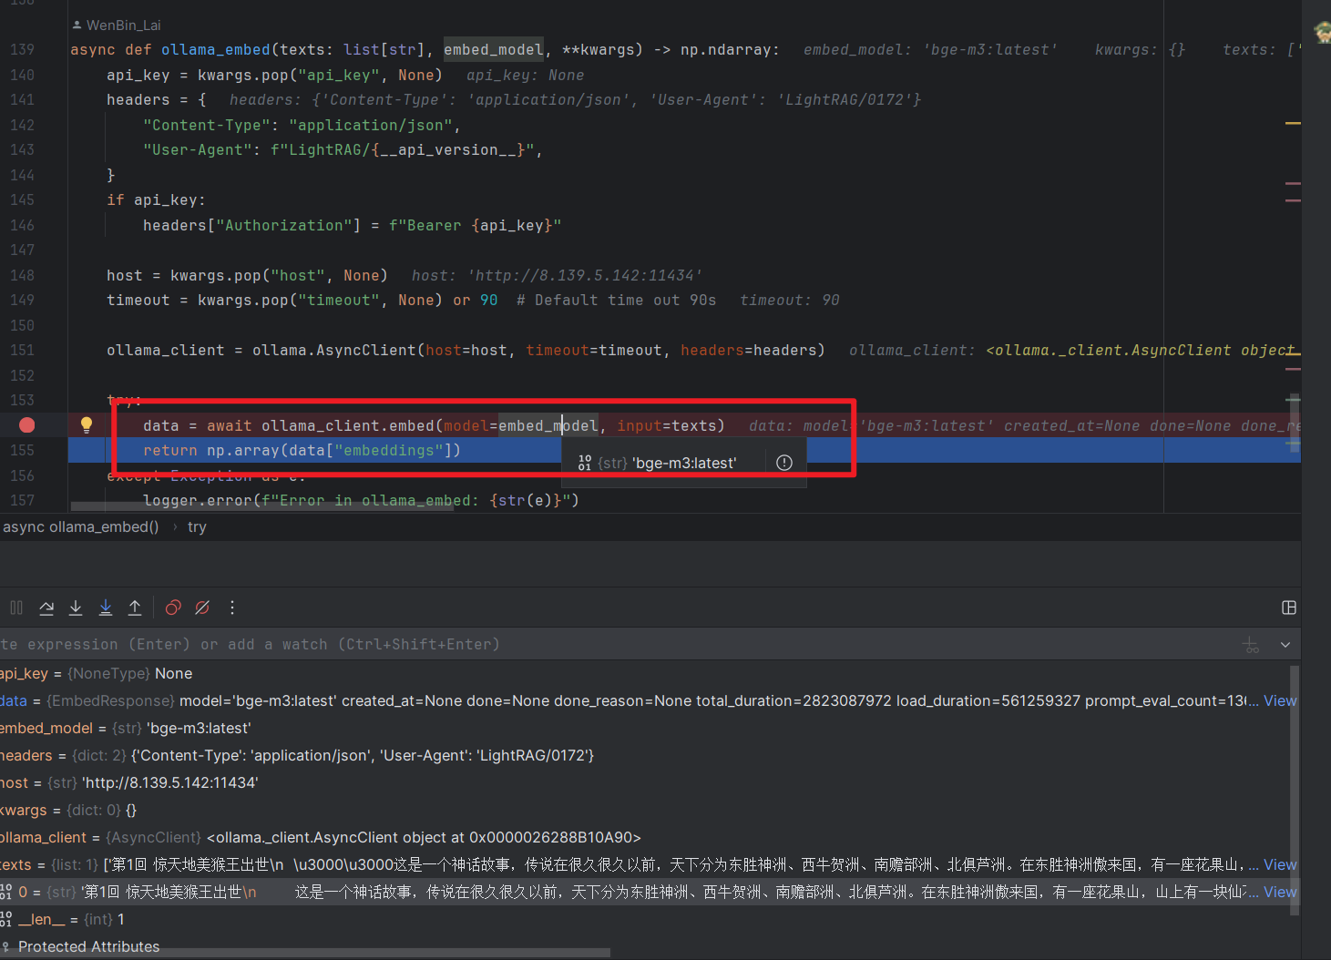Click breadcrumb 'async ollama_embed()'
The width and height of the screenshot is (1331, 960).
coord(80,526)
